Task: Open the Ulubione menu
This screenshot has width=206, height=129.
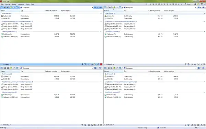Action: [21, 4]
